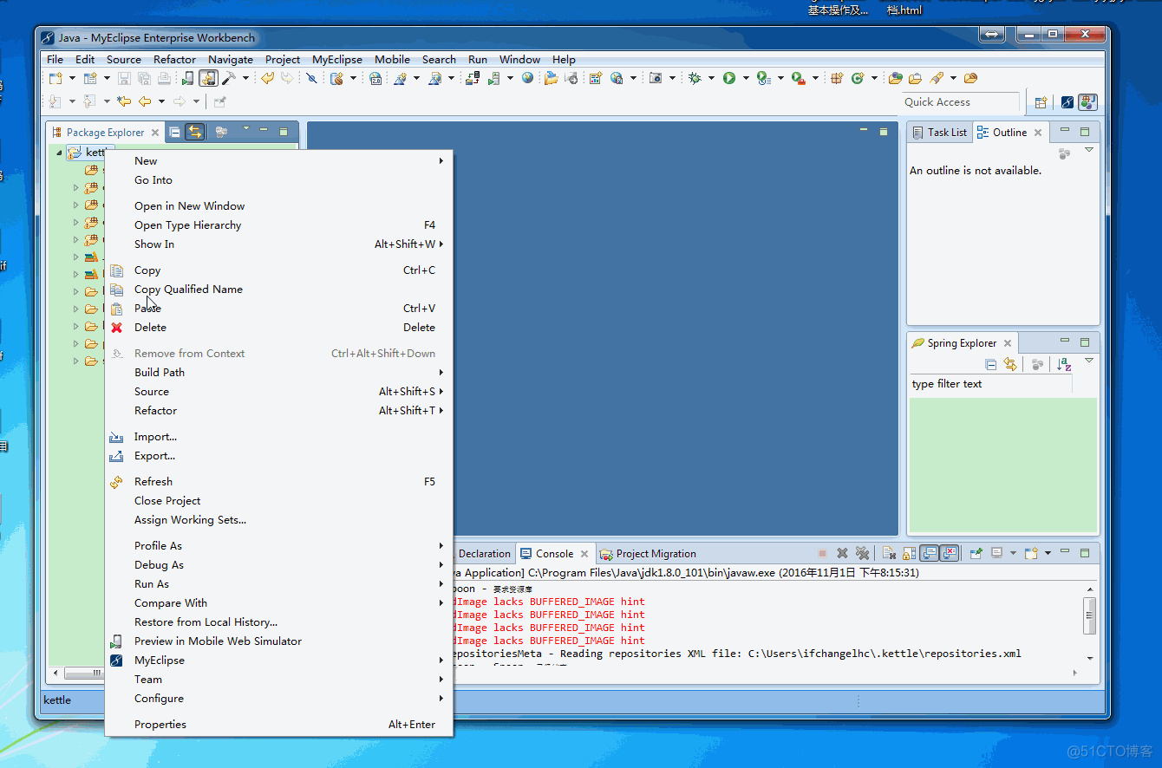
Task: Click the hammer Build icon in toolbar
Action: coord(229,78)
